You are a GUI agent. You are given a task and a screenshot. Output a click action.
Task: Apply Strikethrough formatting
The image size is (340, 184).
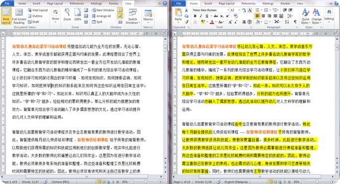(x=216, y=16)
